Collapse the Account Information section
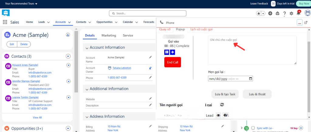This screenshot has width=311, height=132. (87, 48)
